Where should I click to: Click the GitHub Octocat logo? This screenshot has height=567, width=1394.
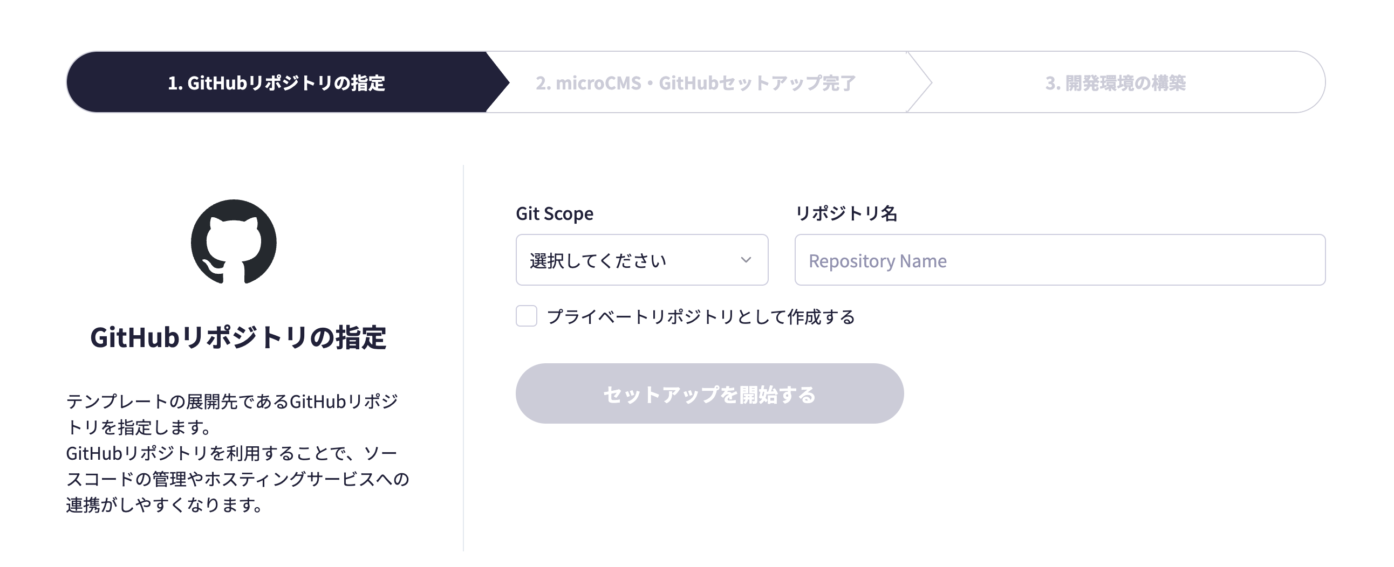234,241
